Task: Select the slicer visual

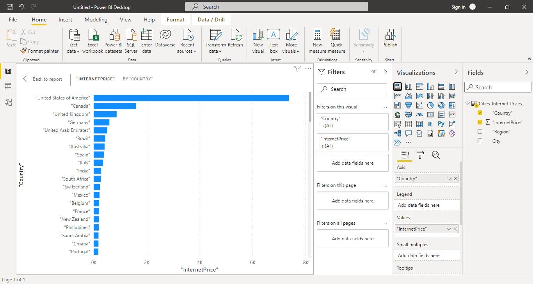Action: tap(398, 124)
